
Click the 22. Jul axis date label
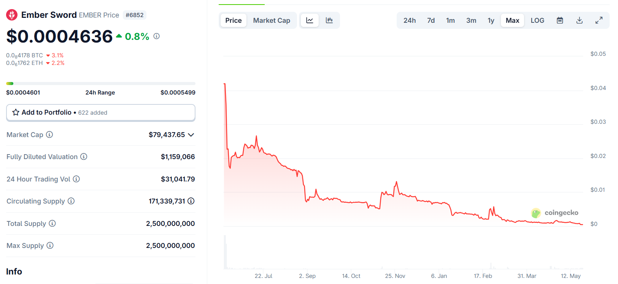coord(264,276)
